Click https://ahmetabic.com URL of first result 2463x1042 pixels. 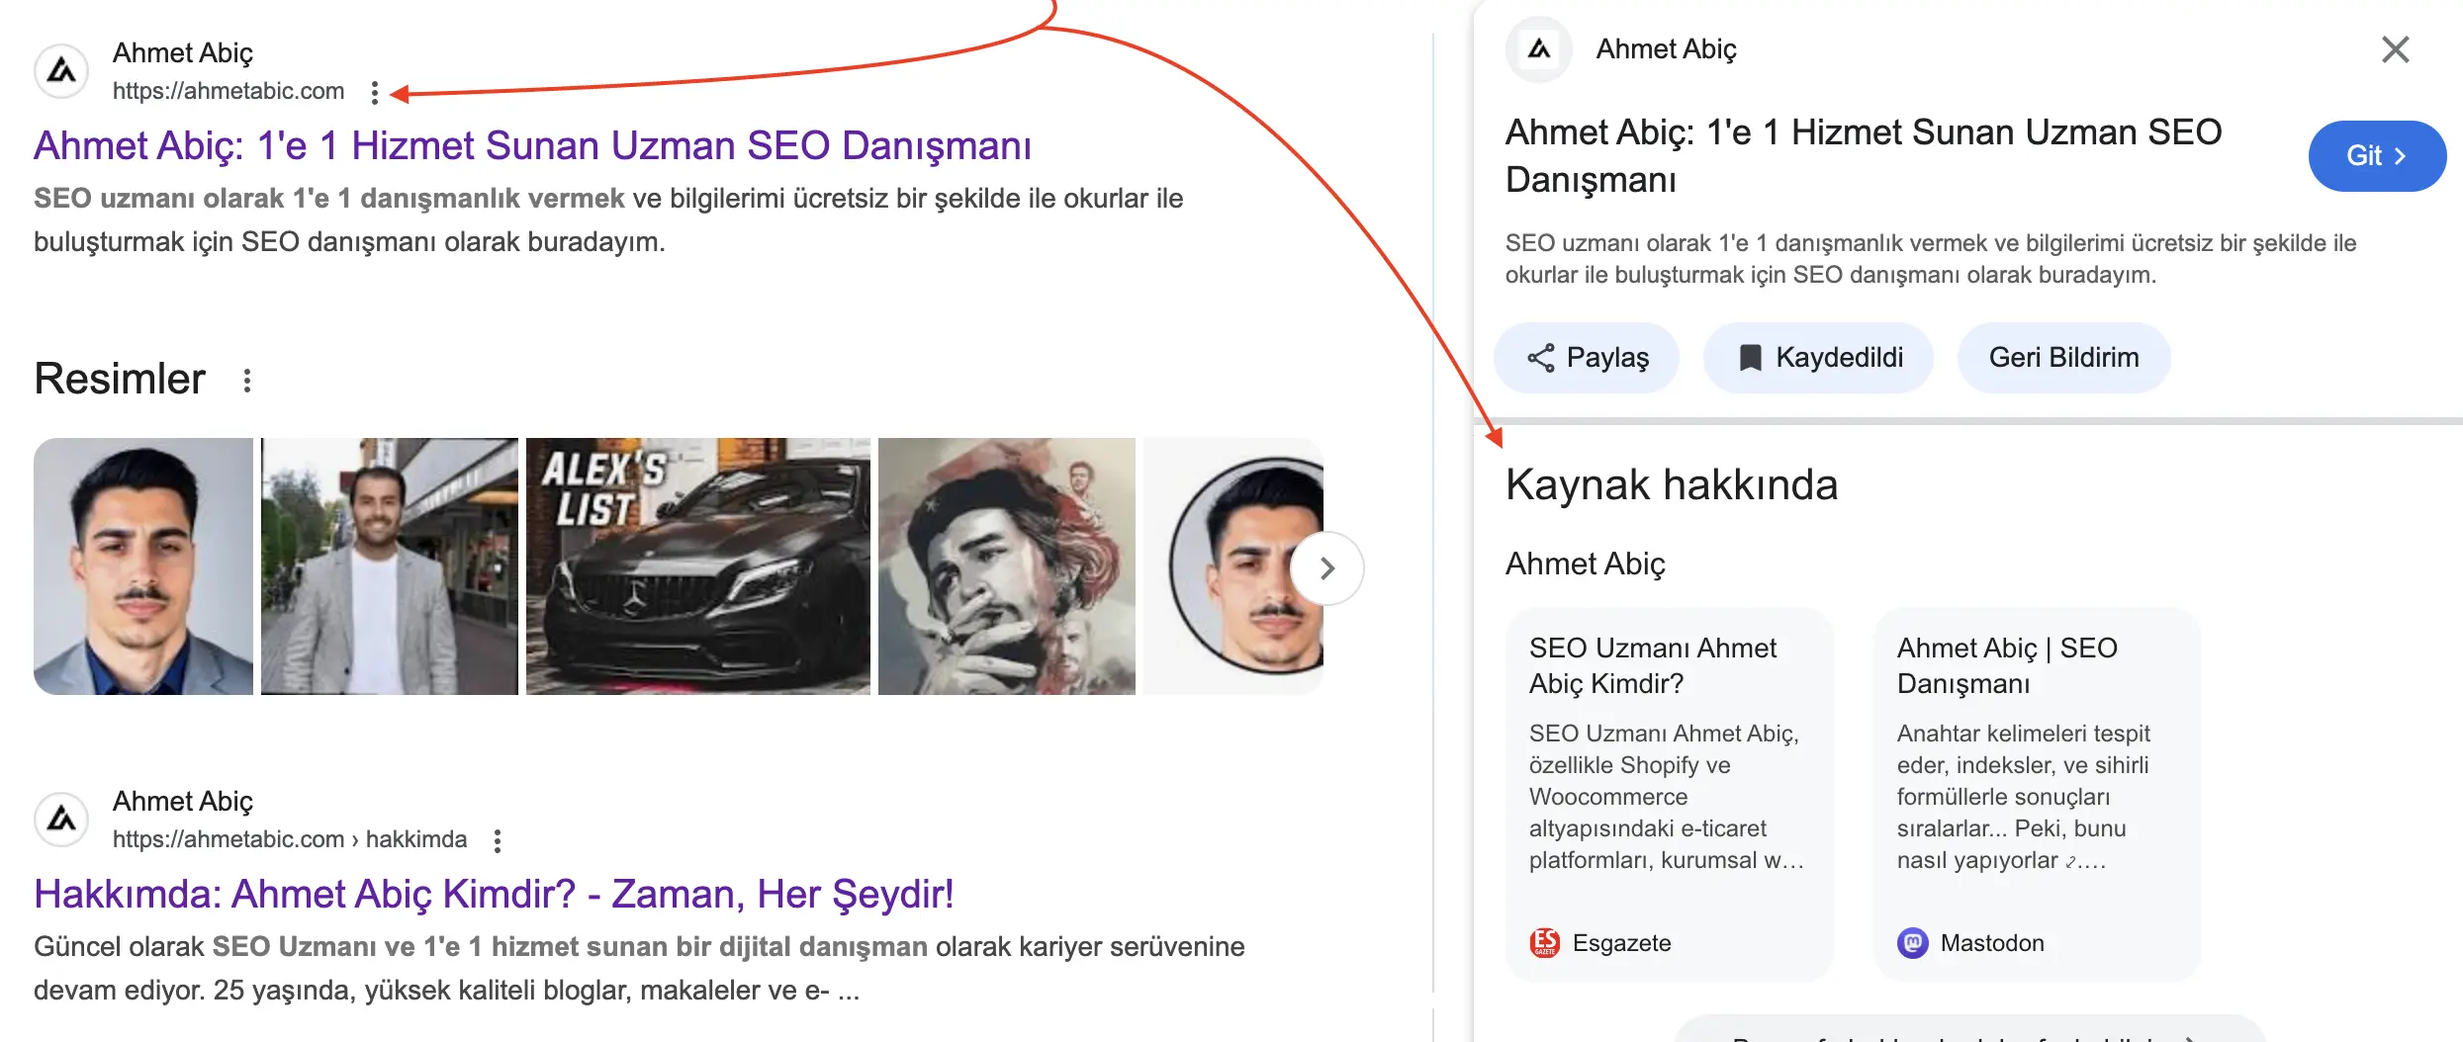[228, 91]
